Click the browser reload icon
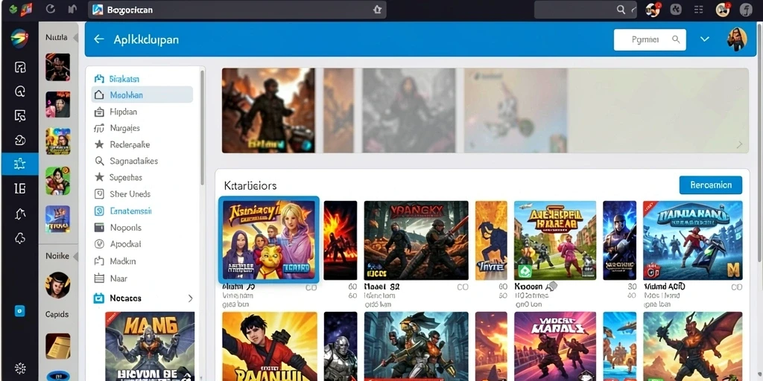 coord(51,9)
